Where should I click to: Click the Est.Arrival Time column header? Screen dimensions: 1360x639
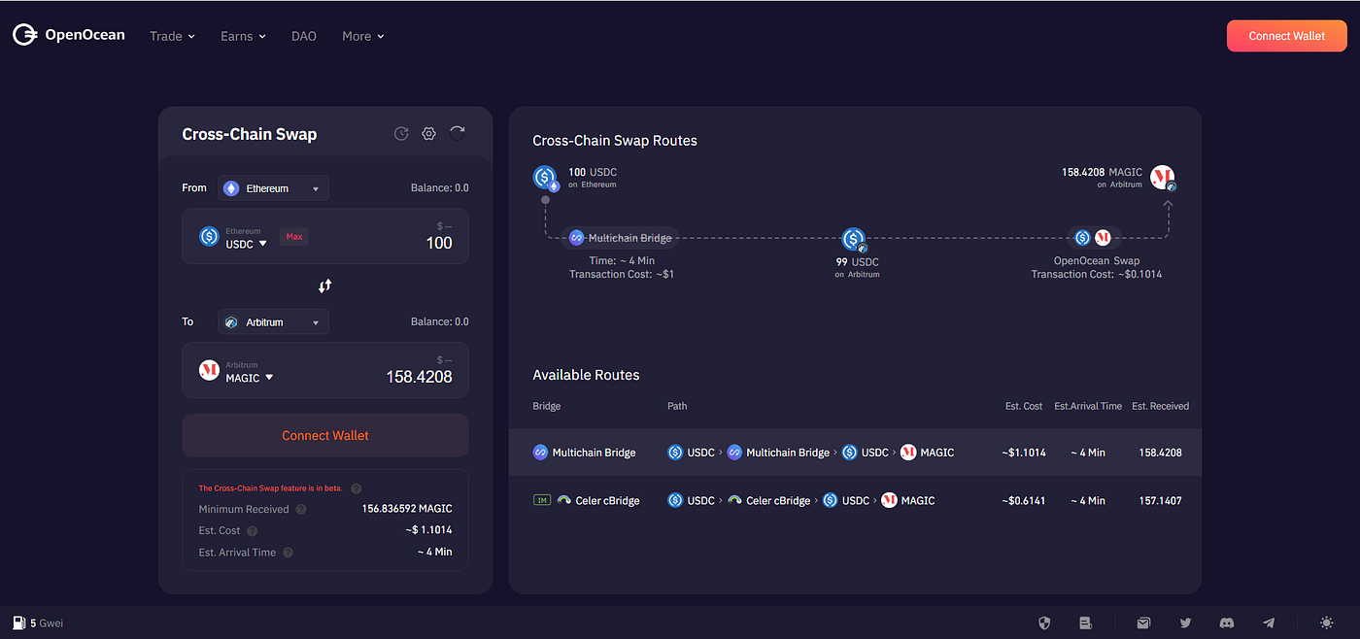point(1088,406)
